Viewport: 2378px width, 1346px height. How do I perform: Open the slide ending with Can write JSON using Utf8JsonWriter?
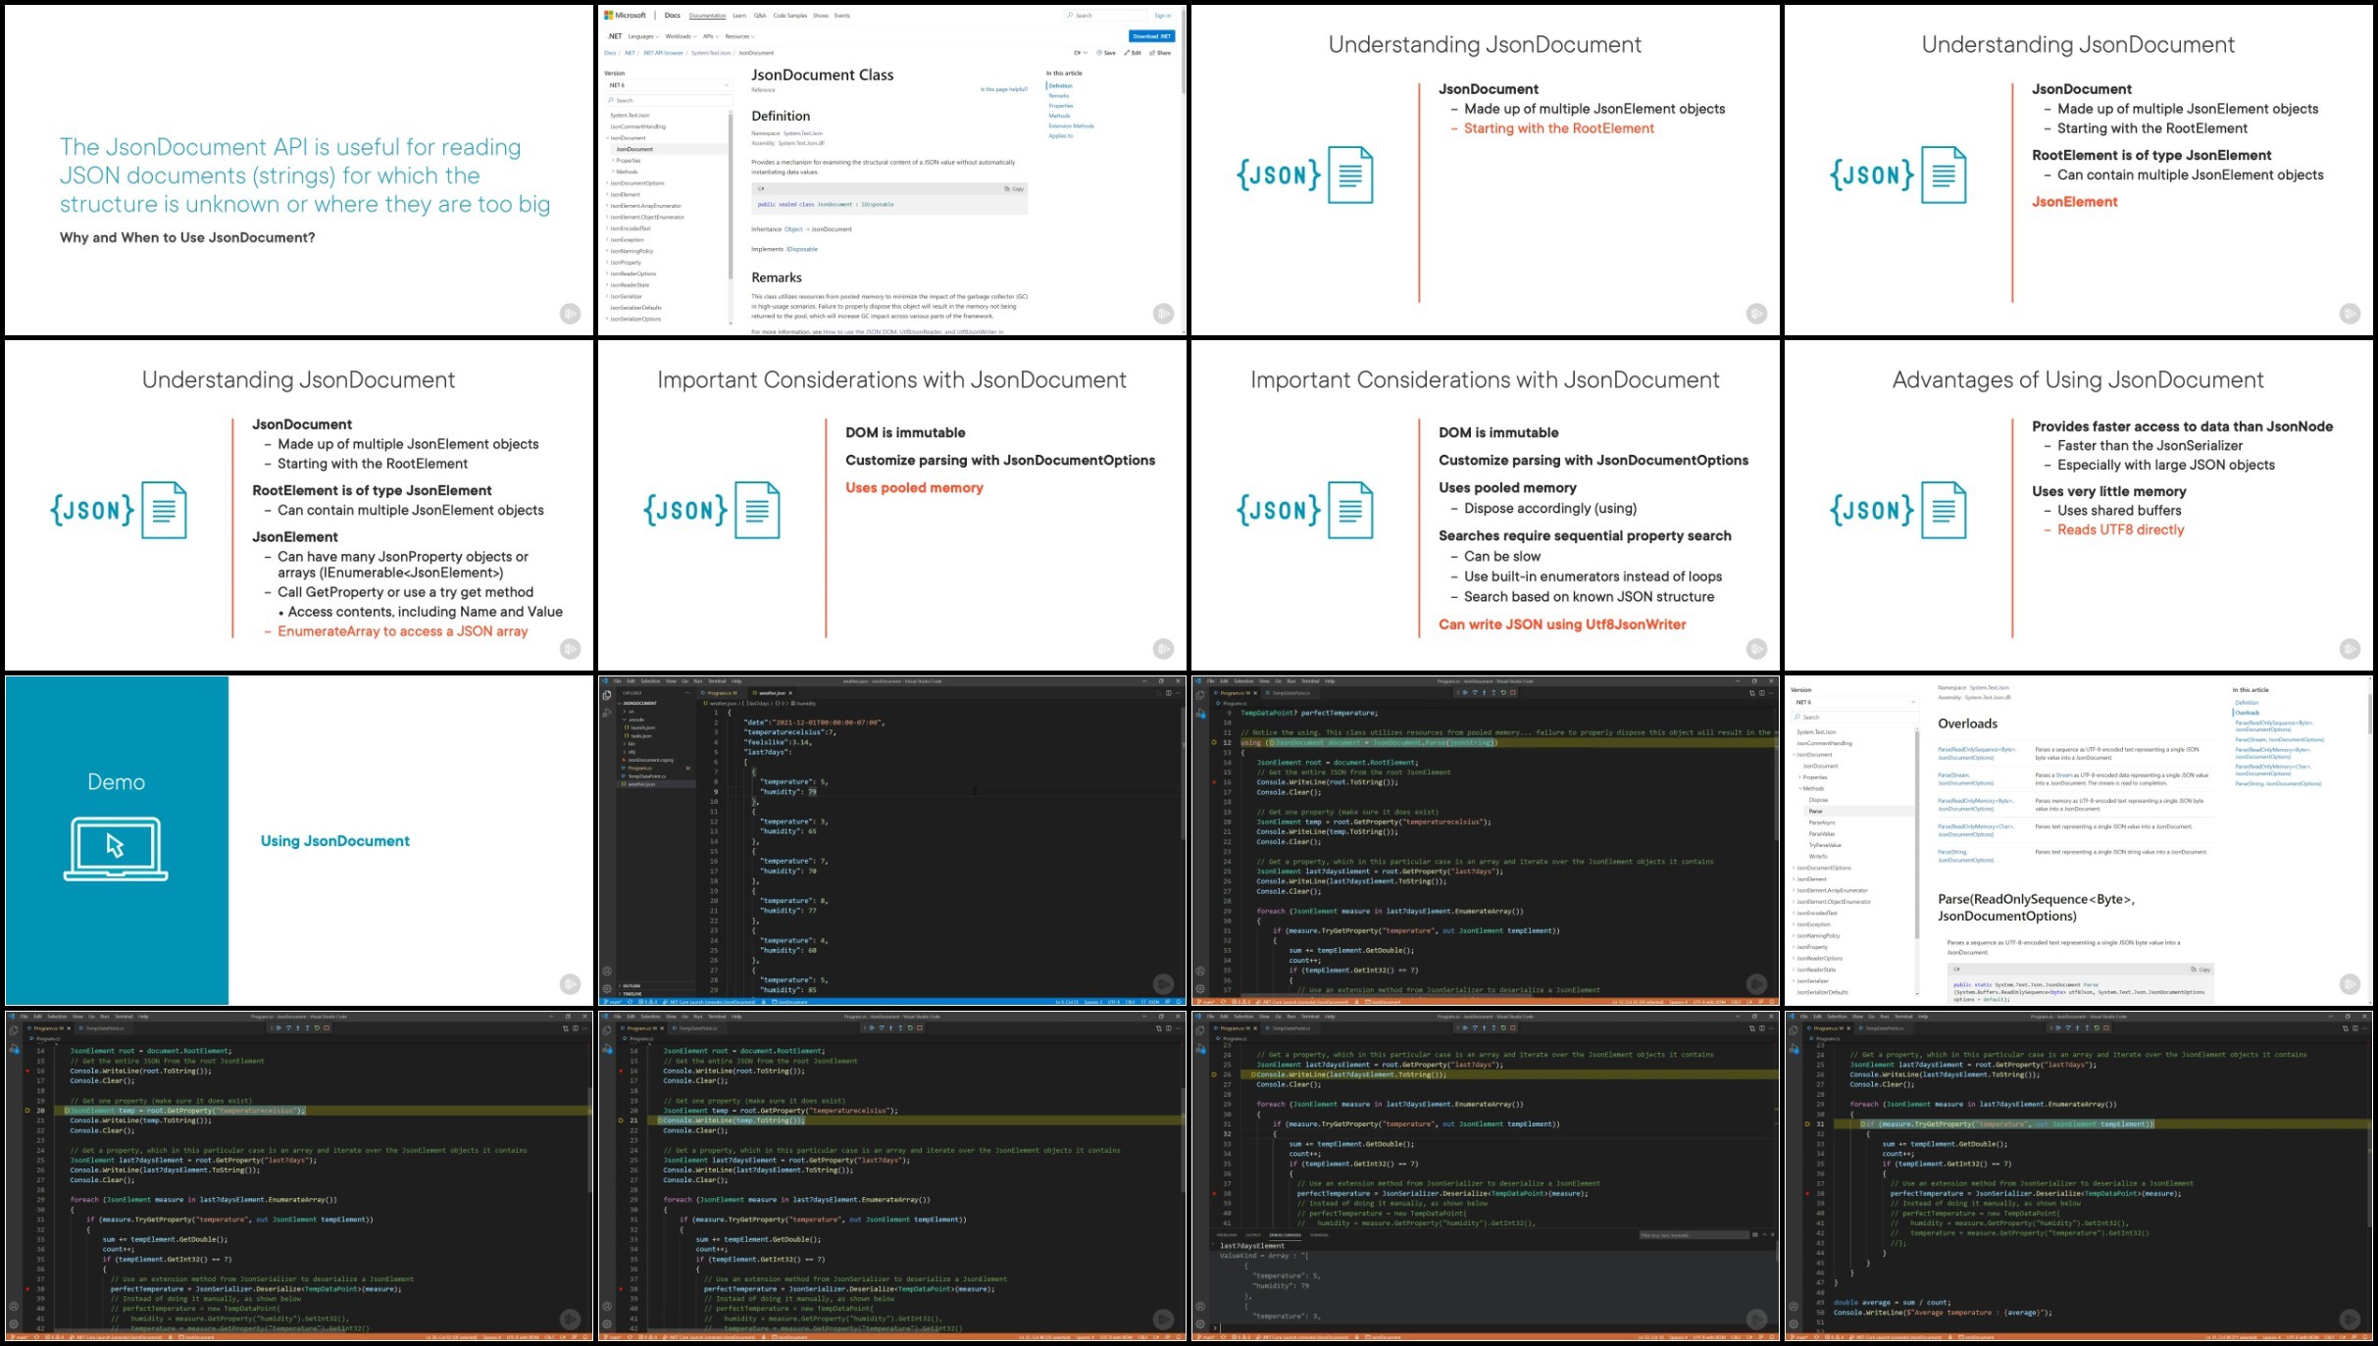pos(1485,505)
